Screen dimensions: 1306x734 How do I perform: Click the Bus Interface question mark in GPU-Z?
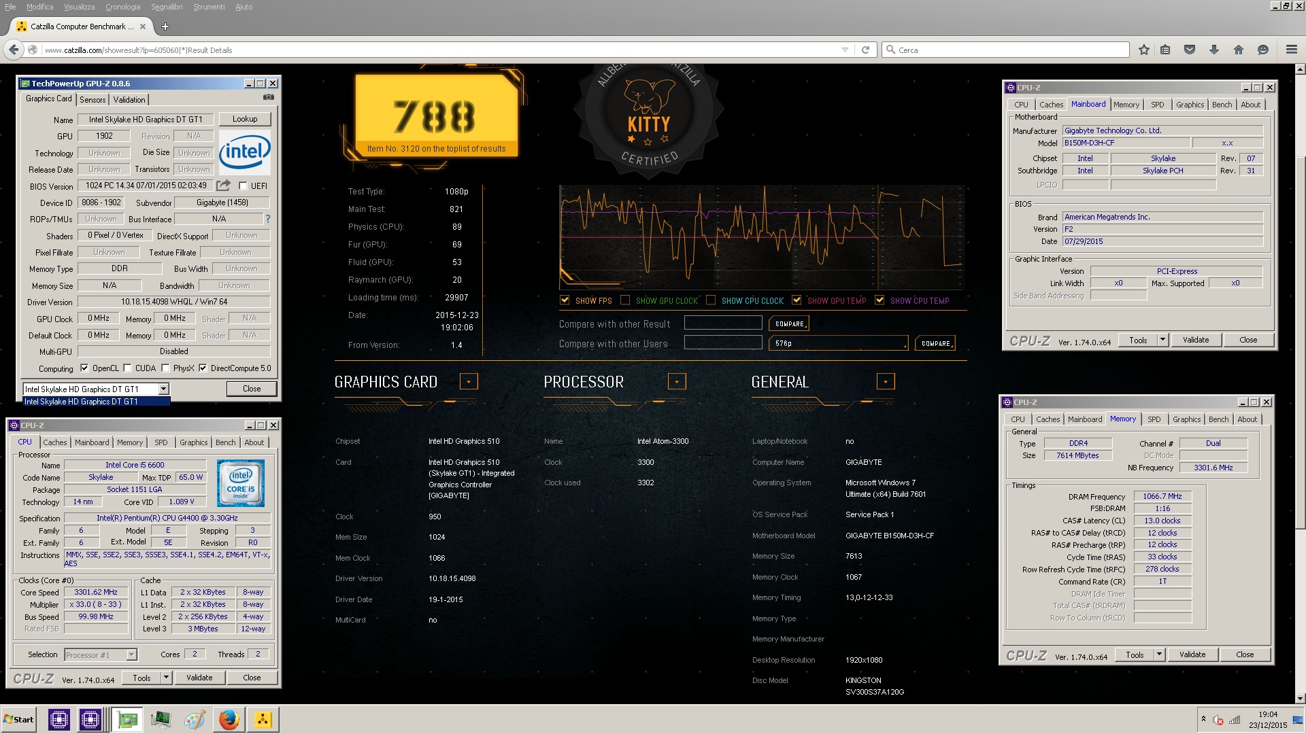point(267,219)
